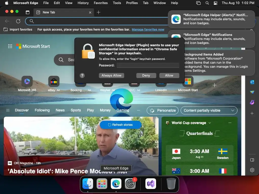Open the purple sidebar app icon
This screenshot has height=194, width=259.
click(252, 102)
